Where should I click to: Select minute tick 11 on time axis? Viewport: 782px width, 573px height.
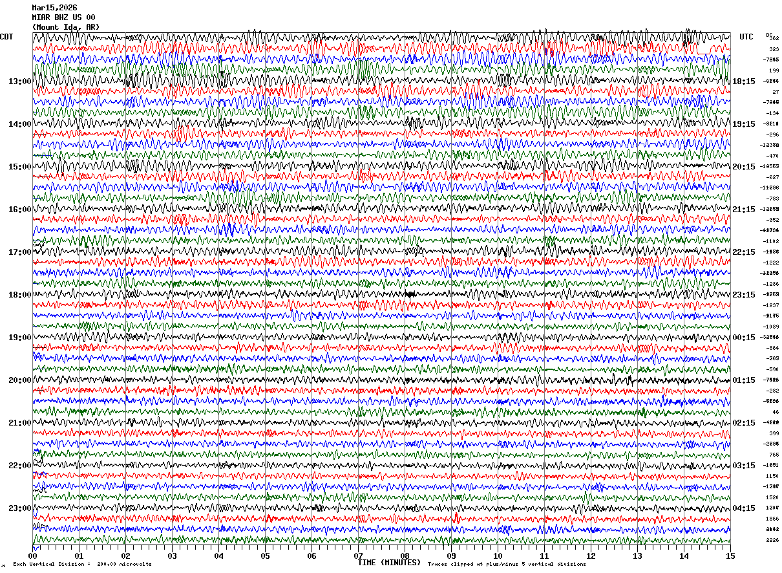click(544, 556)
